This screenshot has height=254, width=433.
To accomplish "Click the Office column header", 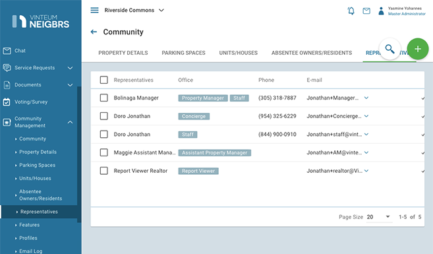I will 186,80.
